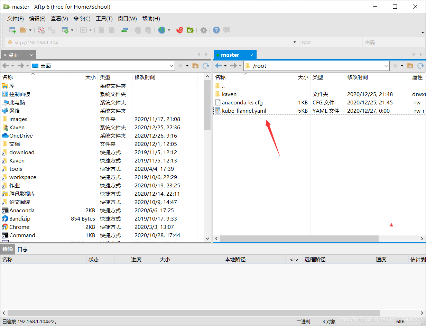Launch Xshell via the red swirl icon
Viewport: 426px width, 326px height.
(179, 30)
